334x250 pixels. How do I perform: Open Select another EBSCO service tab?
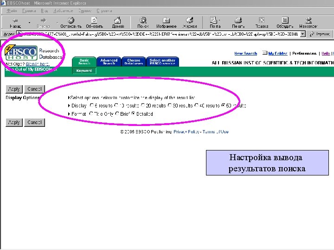point(162,62)
